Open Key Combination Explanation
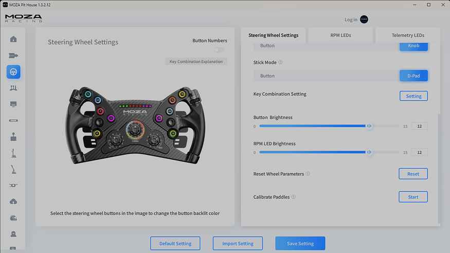This screenshot has height=253, width=450. coord(196,61)
